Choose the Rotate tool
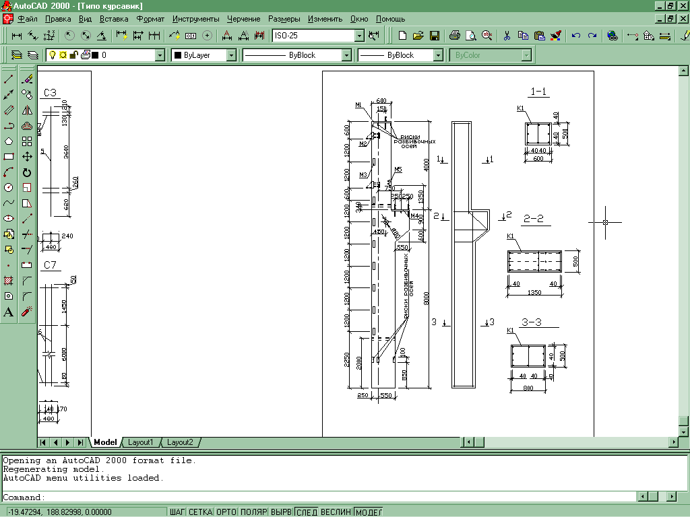This screenshot has width=690, height=517. point(27,172)
